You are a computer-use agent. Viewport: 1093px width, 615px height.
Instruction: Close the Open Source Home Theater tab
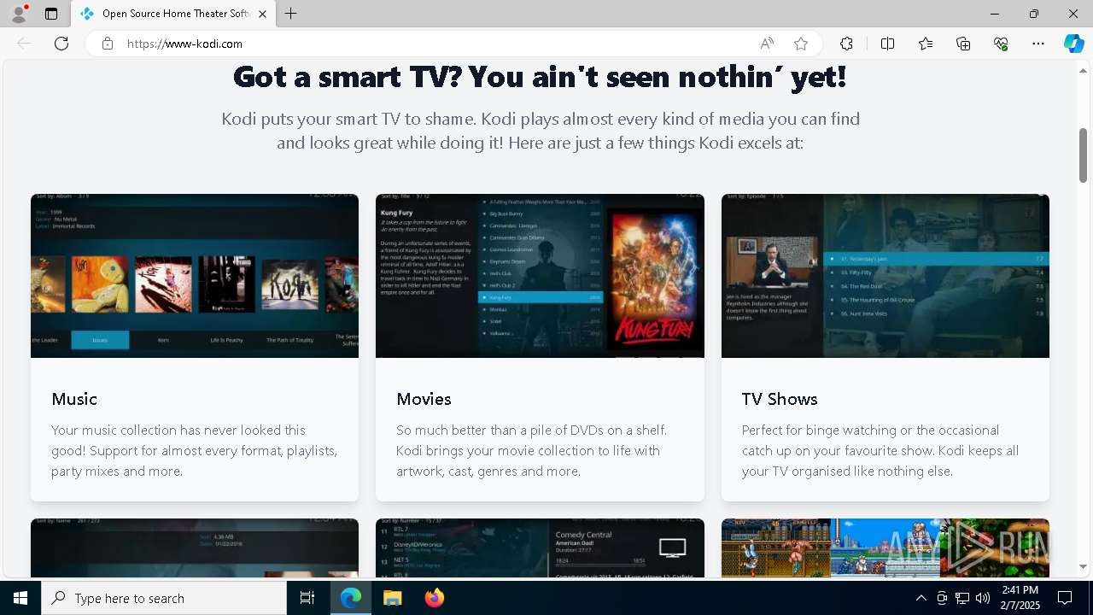(262, 14)
